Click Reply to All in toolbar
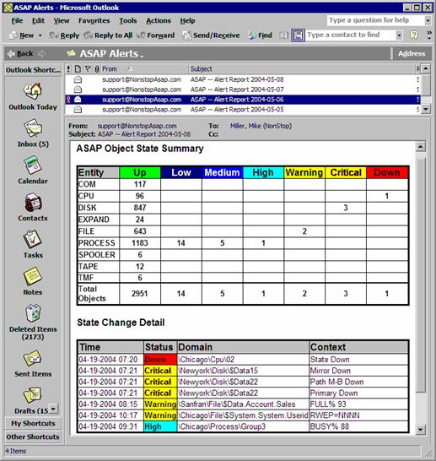This screenshot has height=461, width=436. (108, 35)
